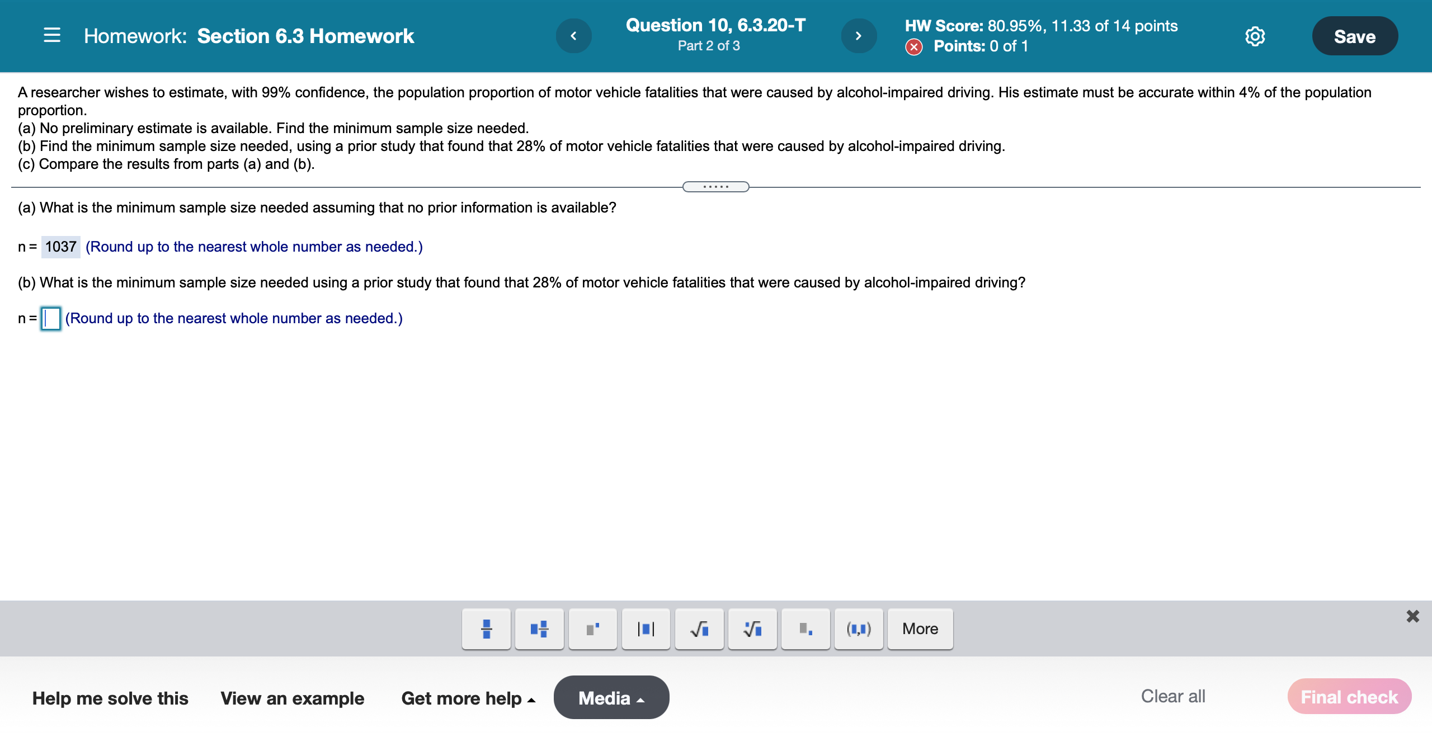1432x737 pixels.
Task: Open the hamburger navigation menu
Action: pyautogui.click(x=52, y=36)
